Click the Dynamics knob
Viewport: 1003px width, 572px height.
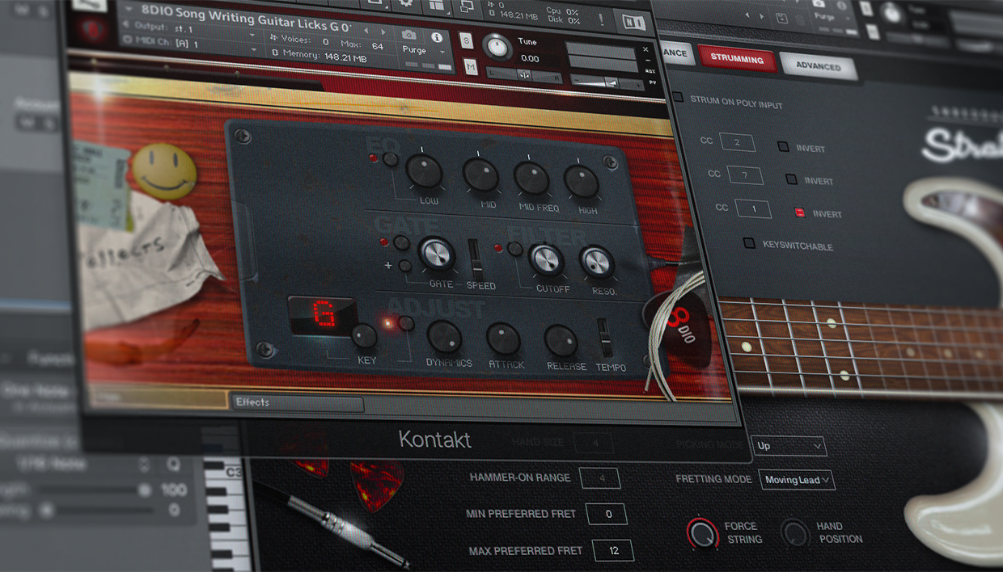(x=444, y=337)
